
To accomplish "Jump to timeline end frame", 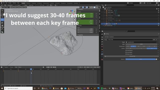I will tap(55, 67).
